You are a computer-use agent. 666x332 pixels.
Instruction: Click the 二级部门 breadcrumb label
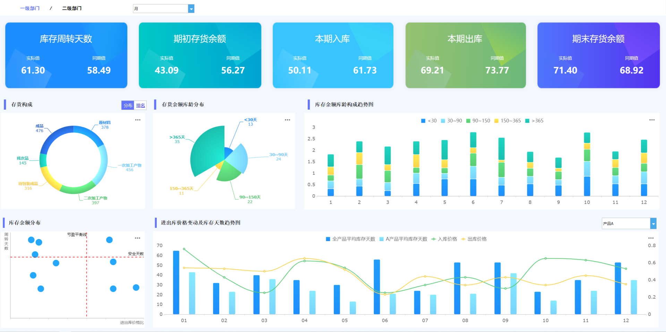[x=71, y=8]
